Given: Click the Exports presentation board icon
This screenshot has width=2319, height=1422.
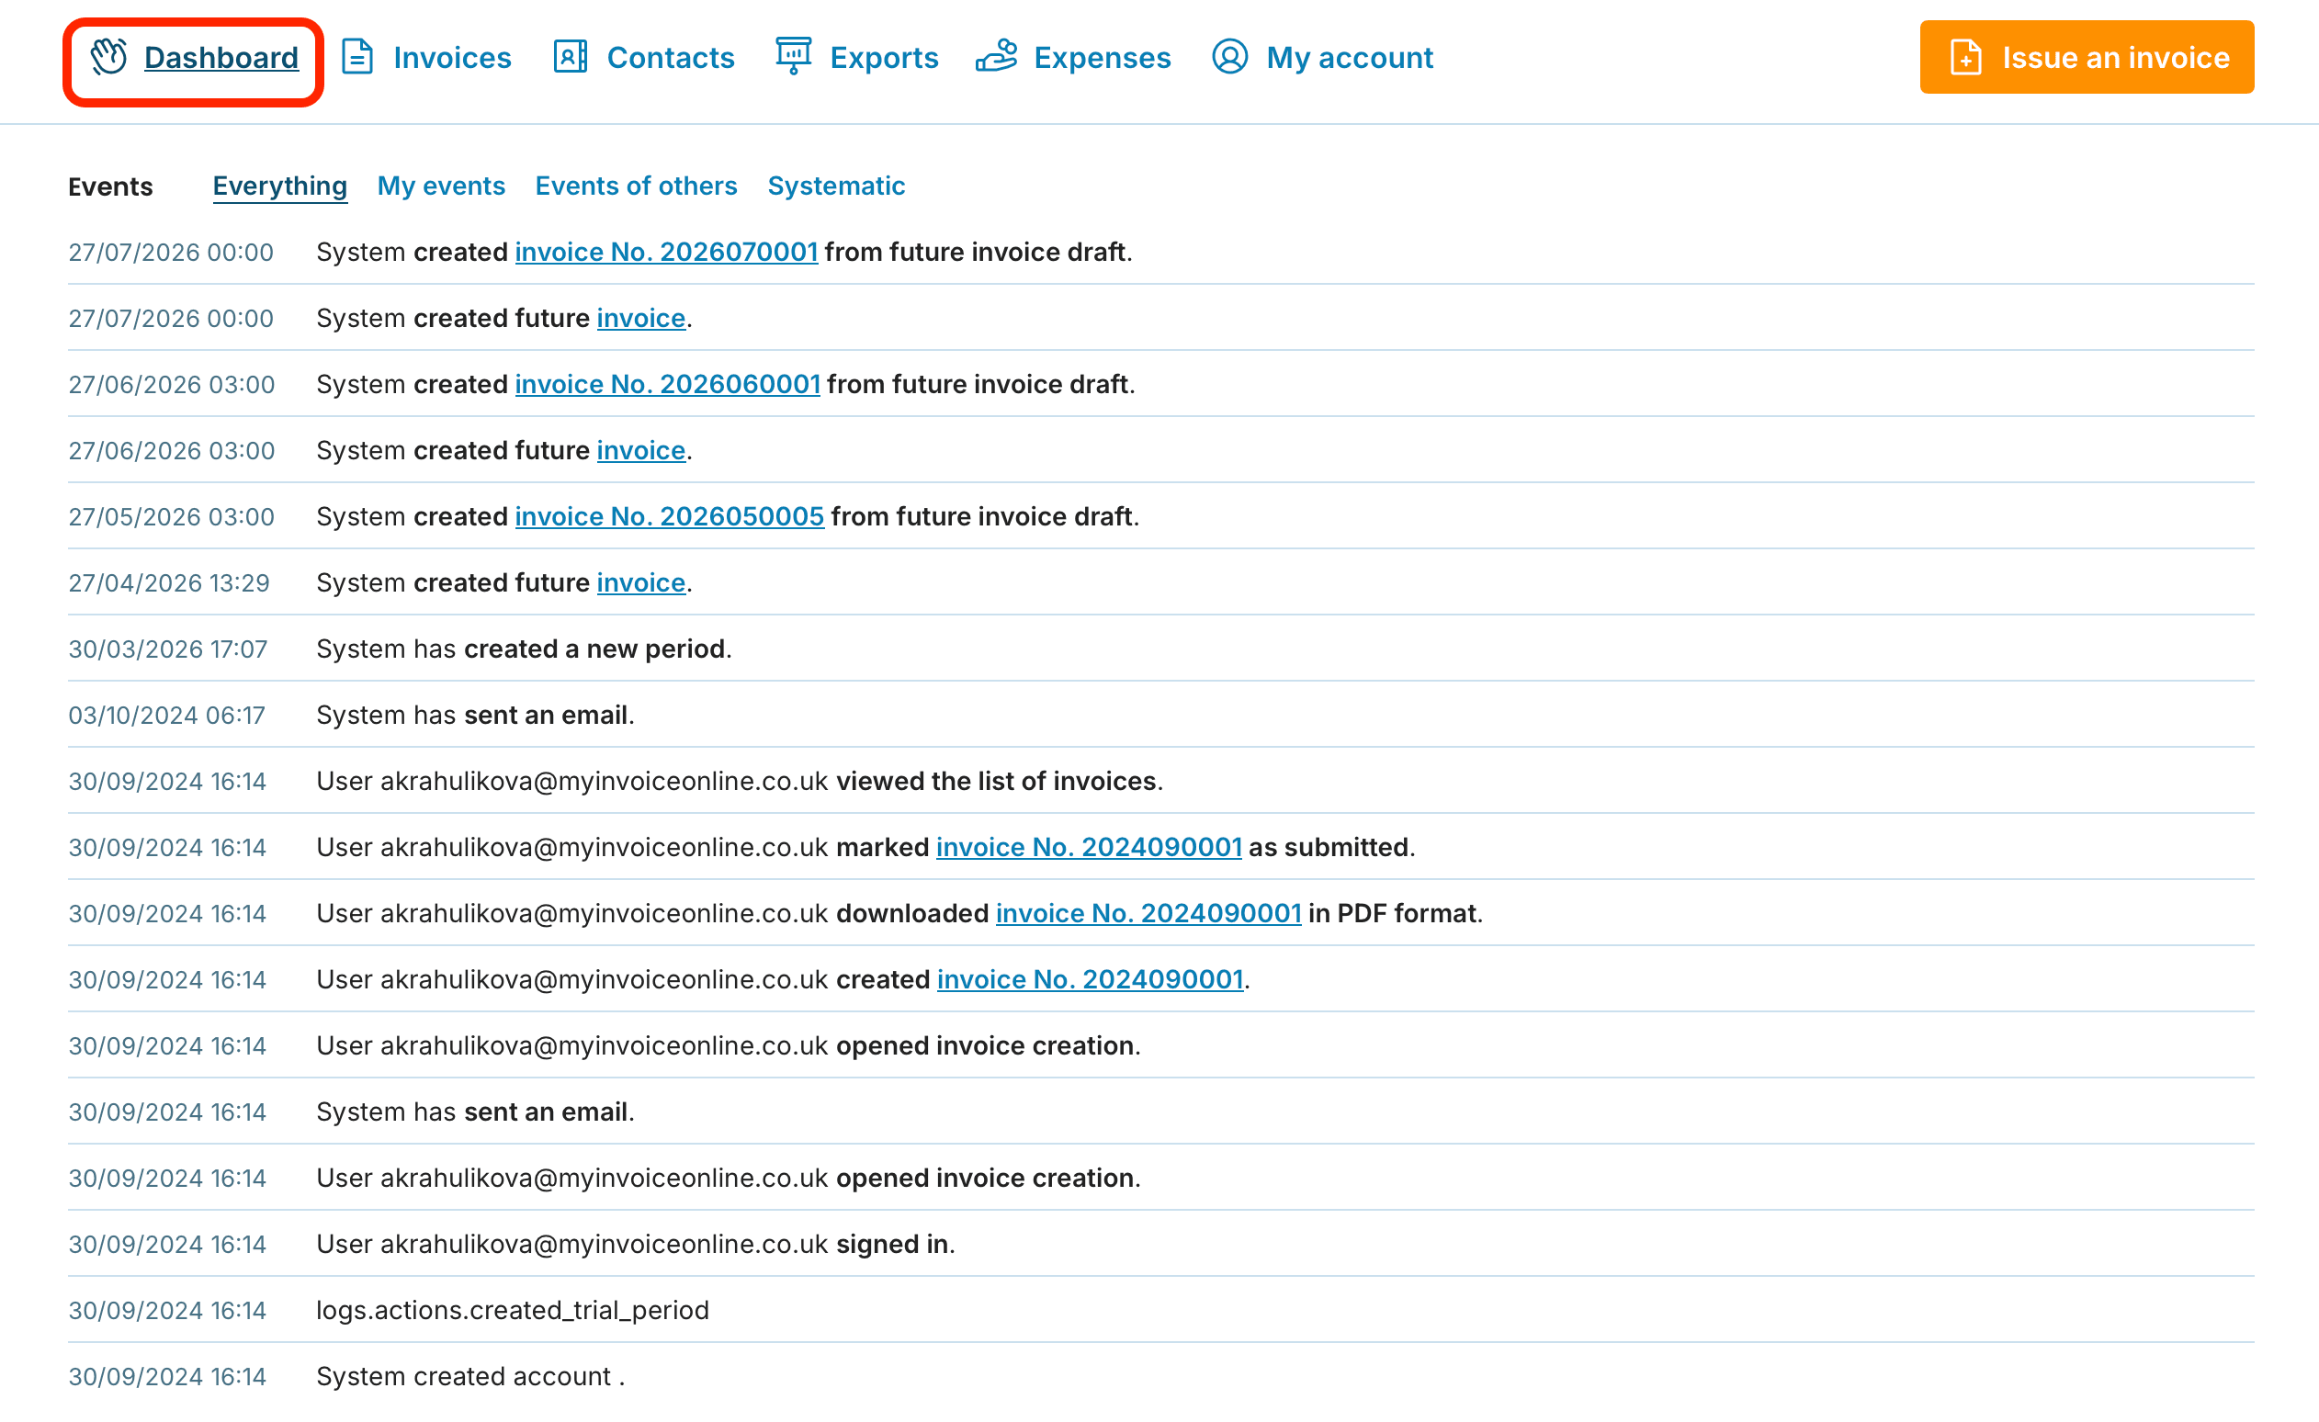Looking at the screenshot, I should click(x=794, y=56).
